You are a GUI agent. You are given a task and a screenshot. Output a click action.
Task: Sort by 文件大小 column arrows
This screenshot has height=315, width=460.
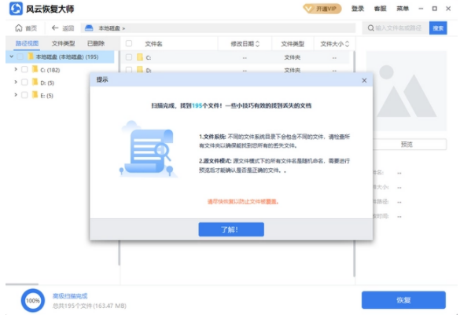click(x=348, y=44)
